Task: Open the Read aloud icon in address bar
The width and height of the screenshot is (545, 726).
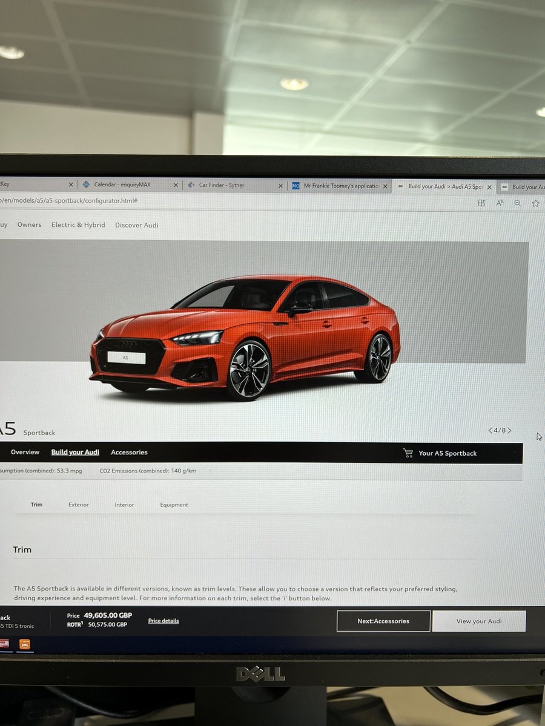Action: click(x=500, y=203)
